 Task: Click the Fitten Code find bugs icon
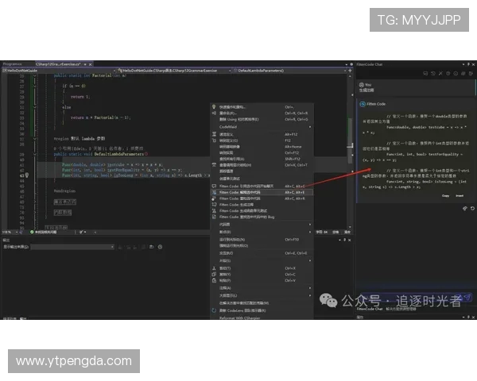214,217
